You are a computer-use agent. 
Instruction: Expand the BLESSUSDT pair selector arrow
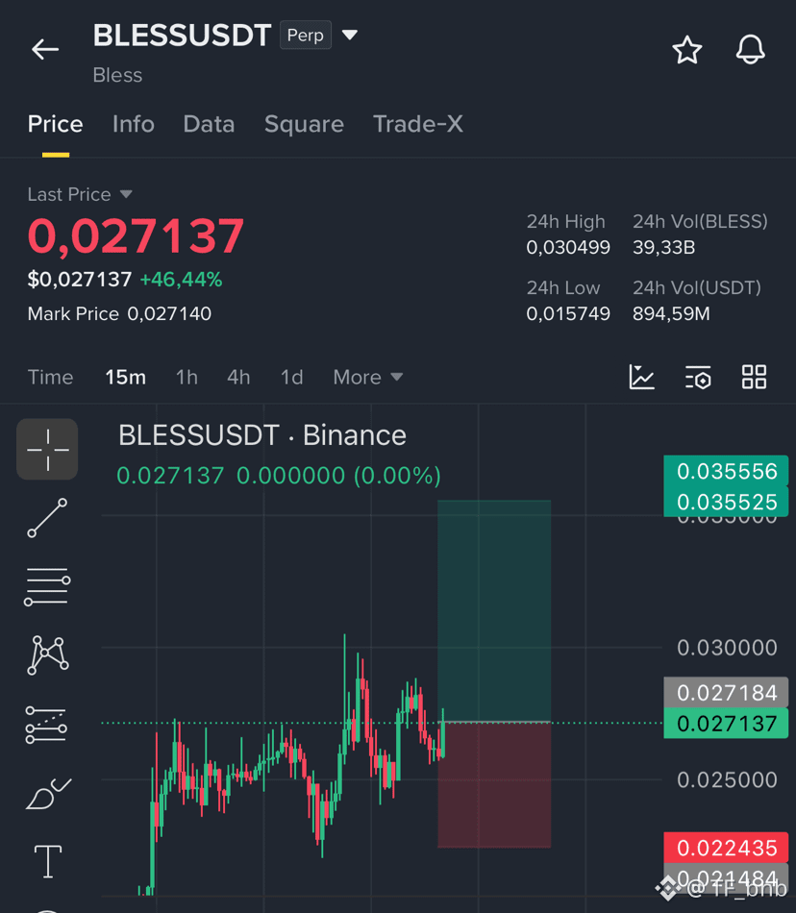click(349, 35)
